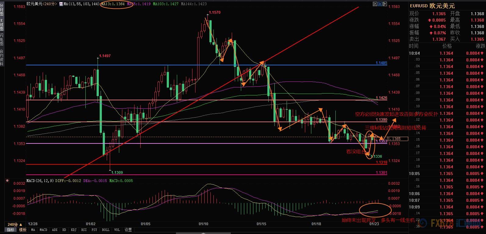Click the DEA:-0.0015 value

95,181
